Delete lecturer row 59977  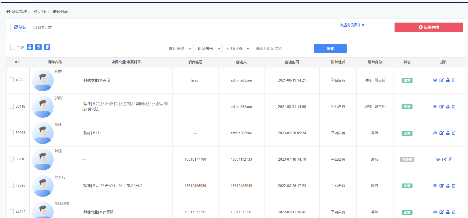click(454, 133)
